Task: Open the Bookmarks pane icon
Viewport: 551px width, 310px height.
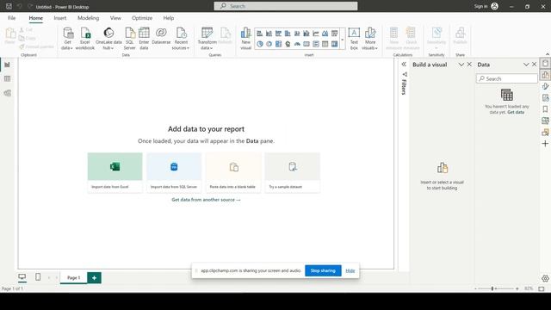Action: [545, 109]
